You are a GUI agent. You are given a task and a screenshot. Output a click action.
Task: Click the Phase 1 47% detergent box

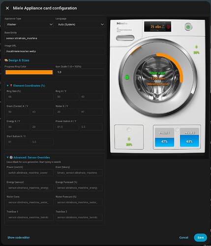coord(164,137)
